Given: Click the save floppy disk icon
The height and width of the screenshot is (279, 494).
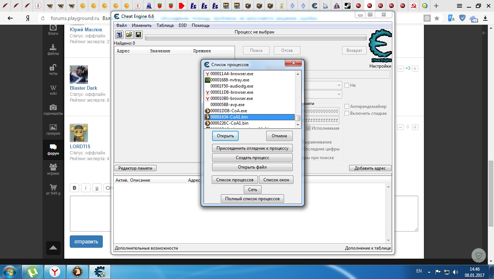Looking at the screenshot, I should point(138,35).
